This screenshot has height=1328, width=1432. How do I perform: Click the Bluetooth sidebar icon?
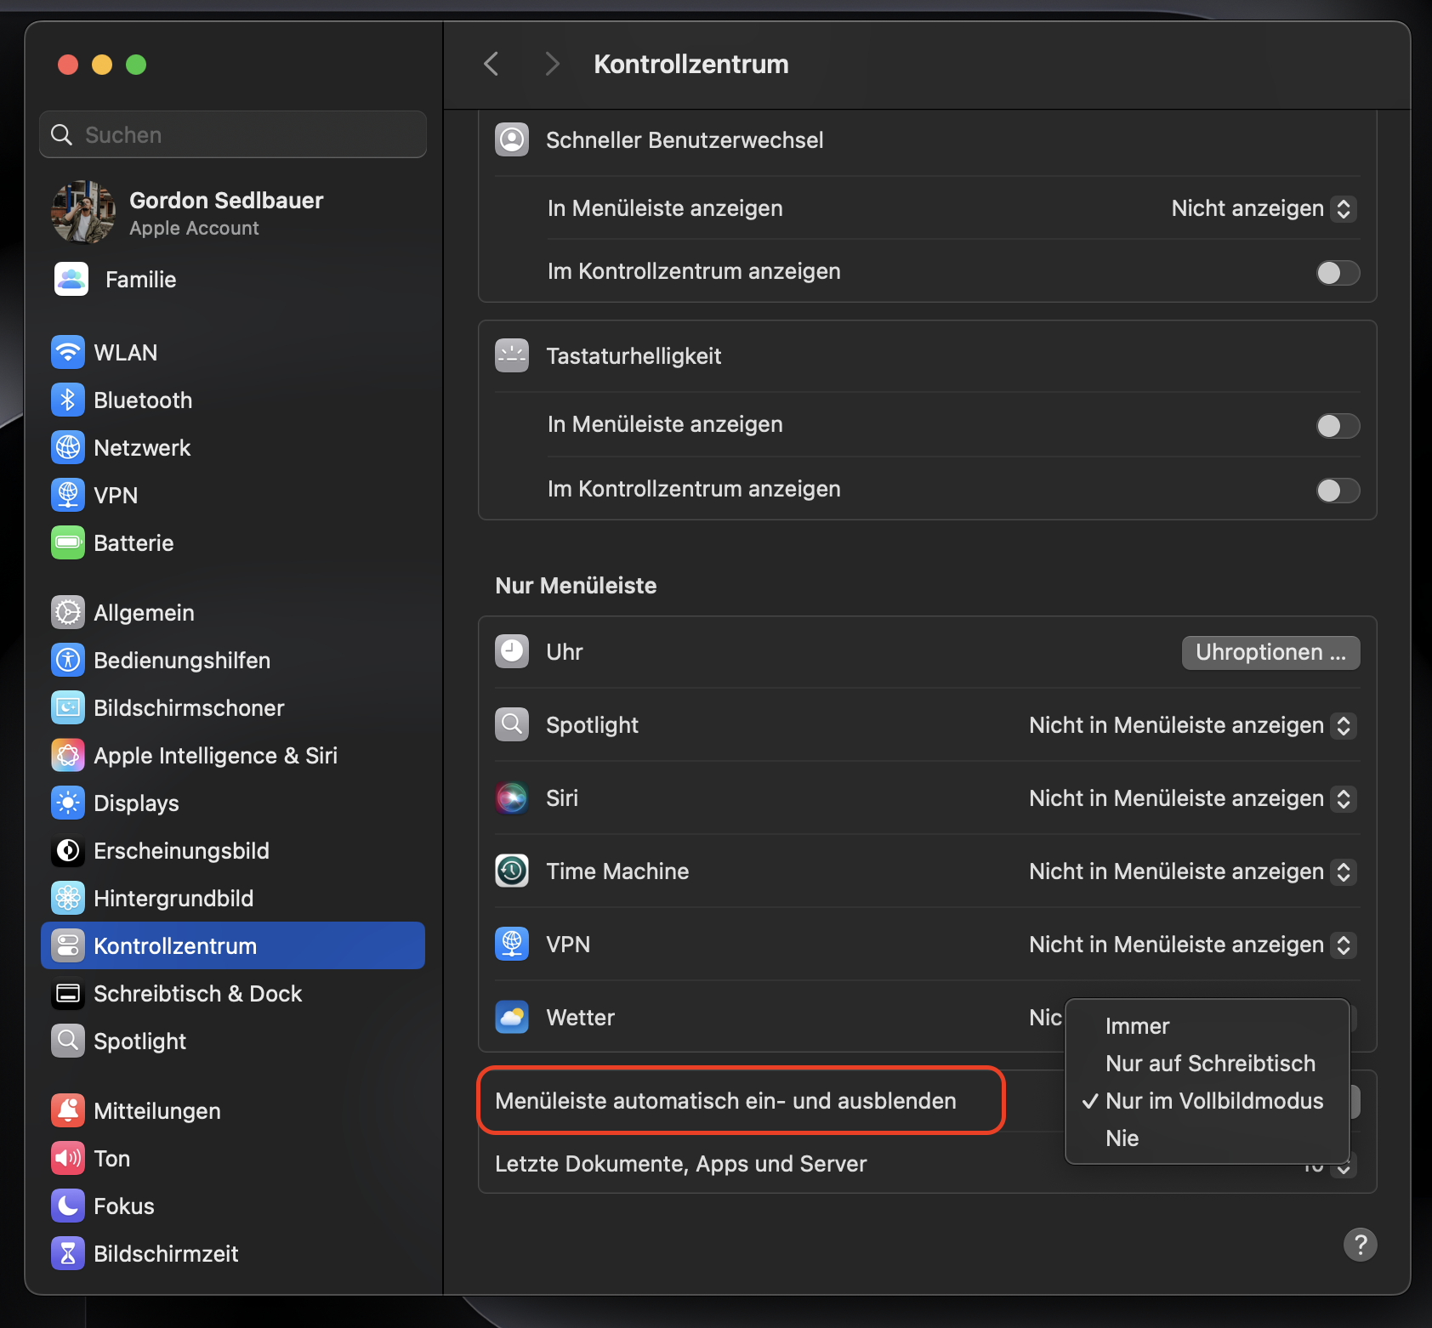pyautogui.click(x=68, y=400)
